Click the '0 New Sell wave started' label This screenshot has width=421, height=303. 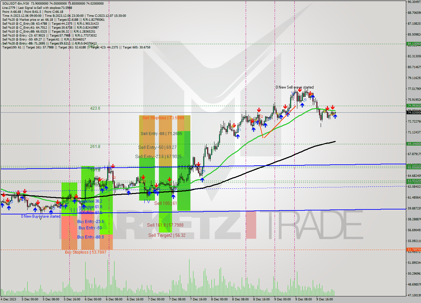click(294, 87)
